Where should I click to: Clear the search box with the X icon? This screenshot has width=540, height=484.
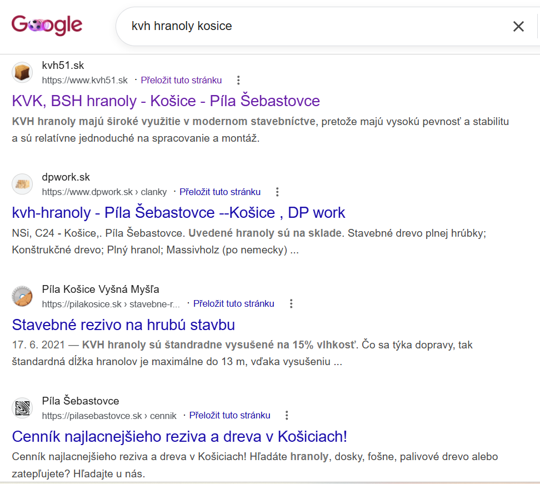518,27
